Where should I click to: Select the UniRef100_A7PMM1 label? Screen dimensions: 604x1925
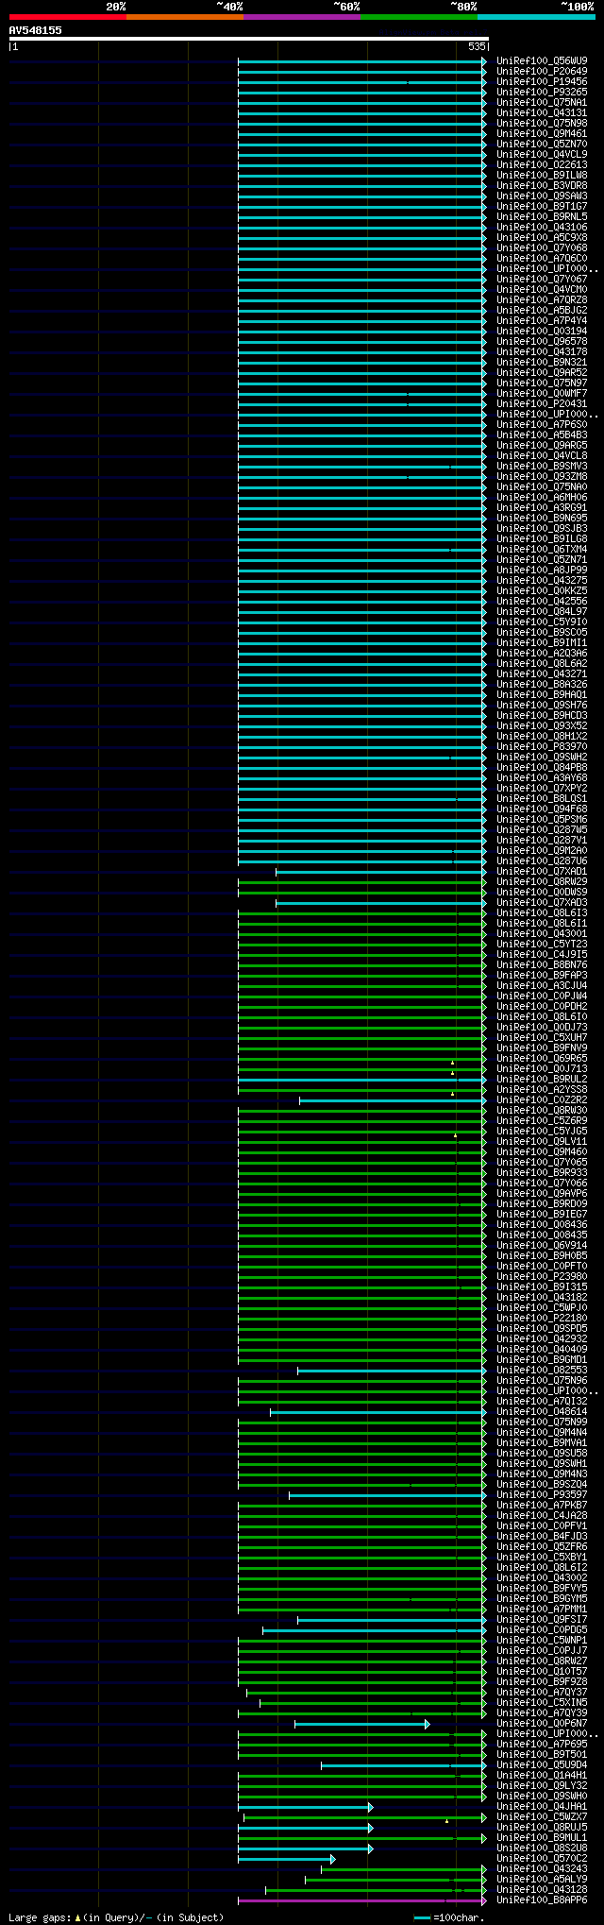tap(542, 1609)
